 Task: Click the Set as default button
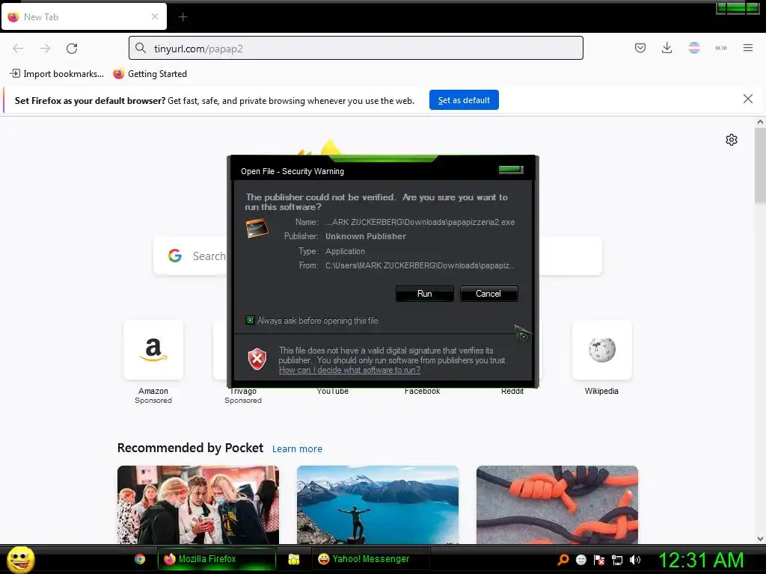[464, 100]
